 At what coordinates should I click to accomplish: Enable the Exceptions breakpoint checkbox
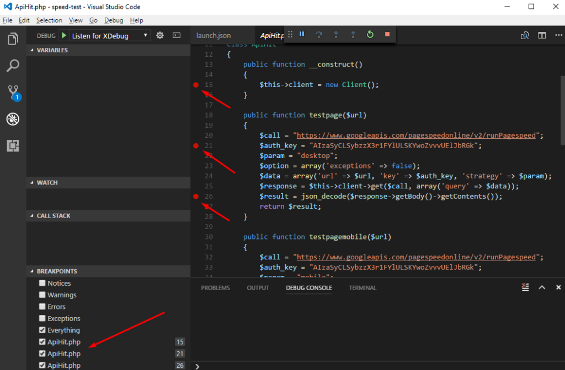click(x=42, y=318)
